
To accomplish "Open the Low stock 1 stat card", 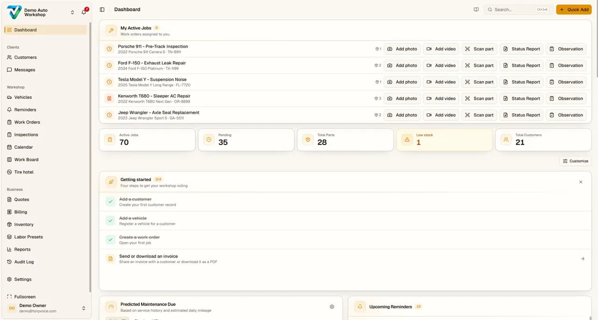I will 444,139.
